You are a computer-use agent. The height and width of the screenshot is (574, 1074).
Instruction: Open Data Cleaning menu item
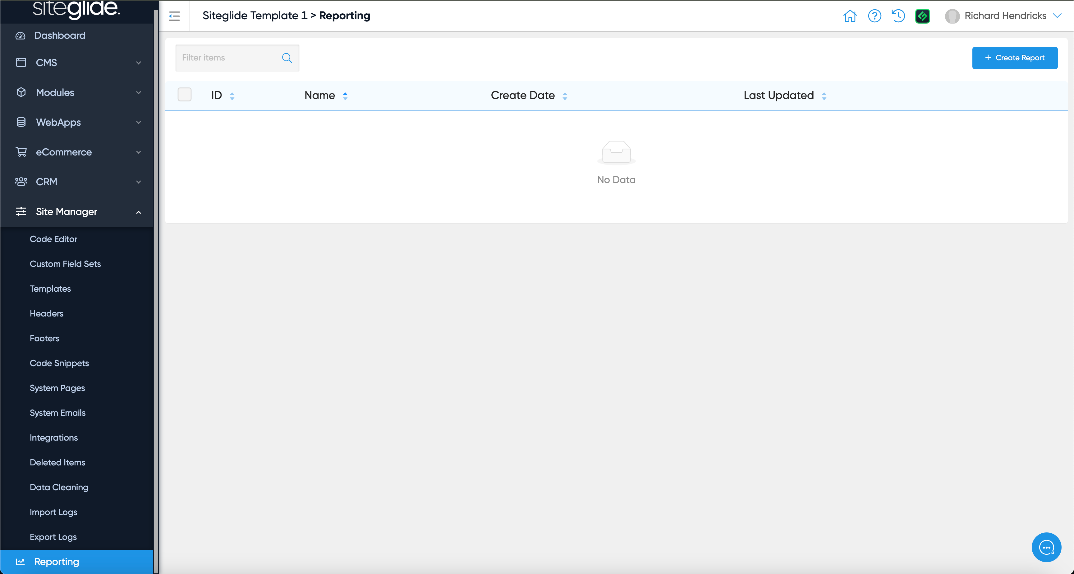59,487
